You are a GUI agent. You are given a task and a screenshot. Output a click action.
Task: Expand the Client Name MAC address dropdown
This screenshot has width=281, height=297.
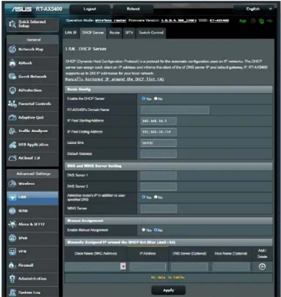pos(123,267)
